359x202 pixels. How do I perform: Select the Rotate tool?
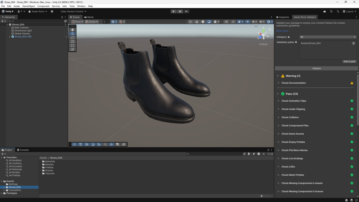click(x=72, y=37)
